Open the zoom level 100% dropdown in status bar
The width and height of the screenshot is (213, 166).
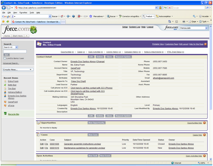[x=208, y=163]
